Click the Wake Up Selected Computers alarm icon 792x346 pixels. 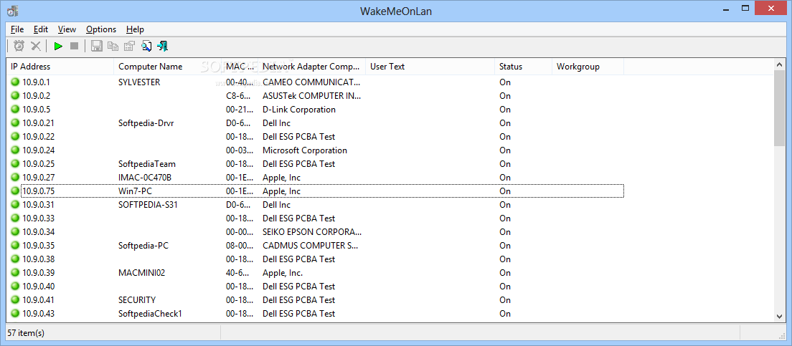tap(19, 46)
